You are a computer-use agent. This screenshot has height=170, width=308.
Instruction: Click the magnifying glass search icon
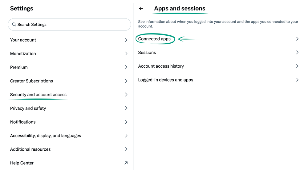pos(14,25)
